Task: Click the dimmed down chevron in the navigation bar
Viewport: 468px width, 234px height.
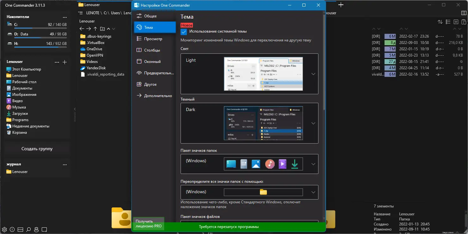Action: (114, 29)
